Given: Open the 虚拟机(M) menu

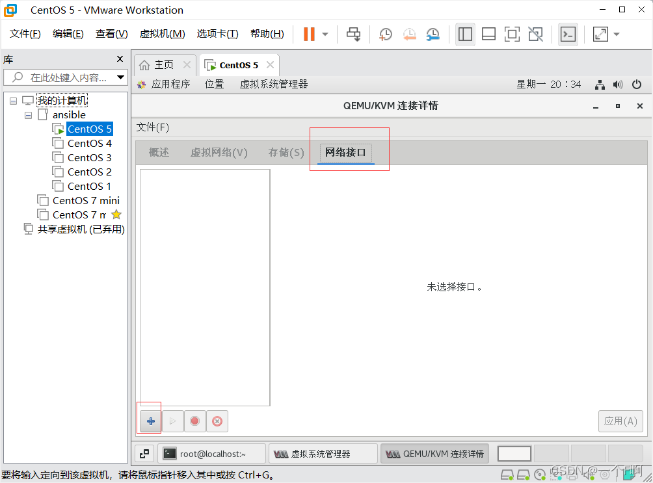Looking at the screenshot, I should coord(162,34).
